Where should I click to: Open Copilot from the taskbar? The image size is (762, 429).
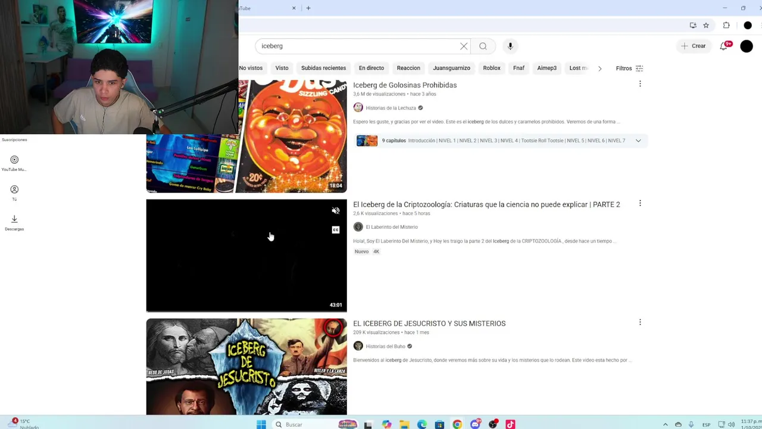(x=386, y=424)
